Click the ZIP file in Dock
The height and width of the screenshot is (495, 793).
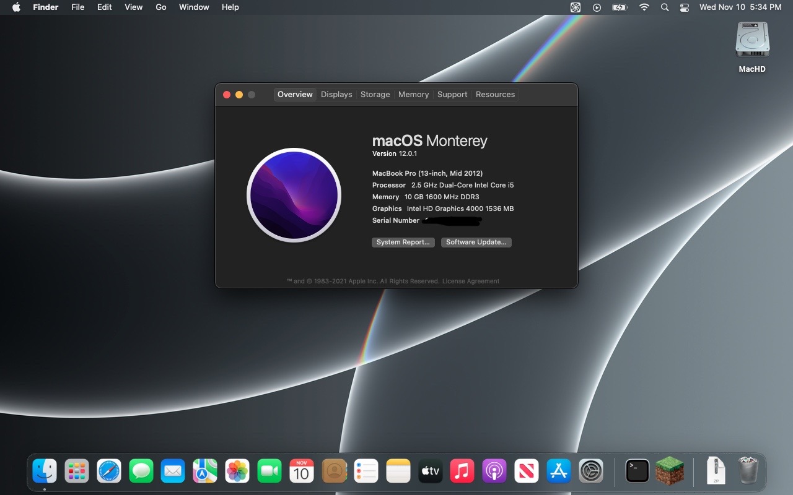(x=716, y=471)
